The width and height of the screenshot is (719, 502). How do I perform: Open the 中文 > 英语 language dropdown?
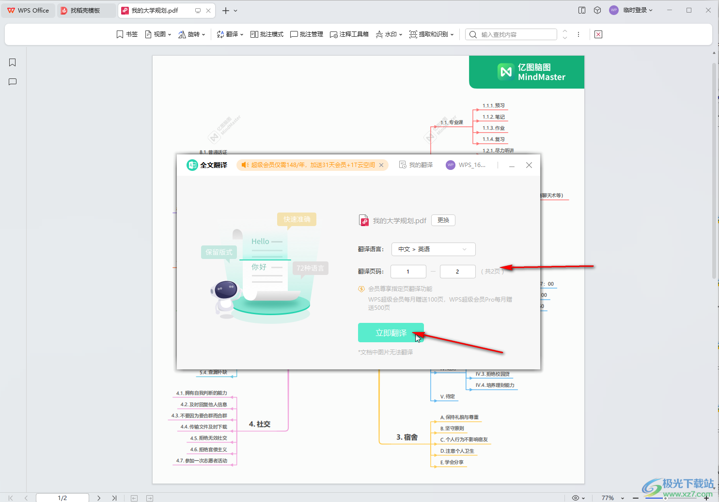pos(433,249)
